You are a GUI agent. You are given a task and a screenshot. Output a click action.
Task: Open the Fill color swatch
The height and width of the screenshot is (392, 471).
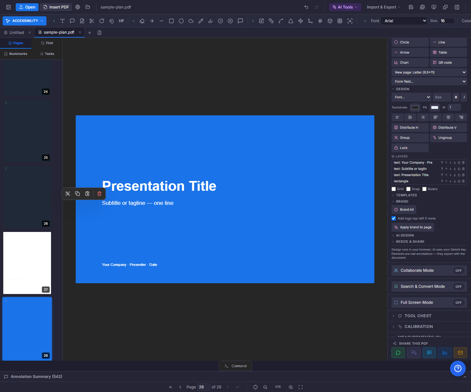tap(435, 107)
